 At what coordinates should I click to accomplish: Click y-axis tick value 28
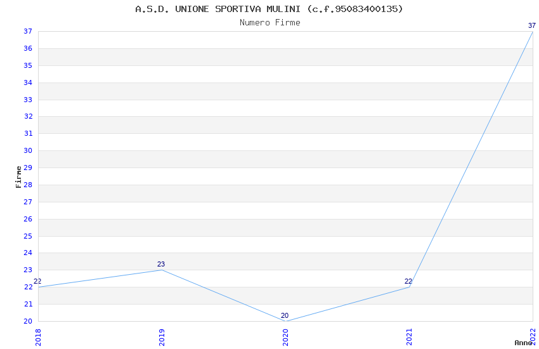pos(28,185)
